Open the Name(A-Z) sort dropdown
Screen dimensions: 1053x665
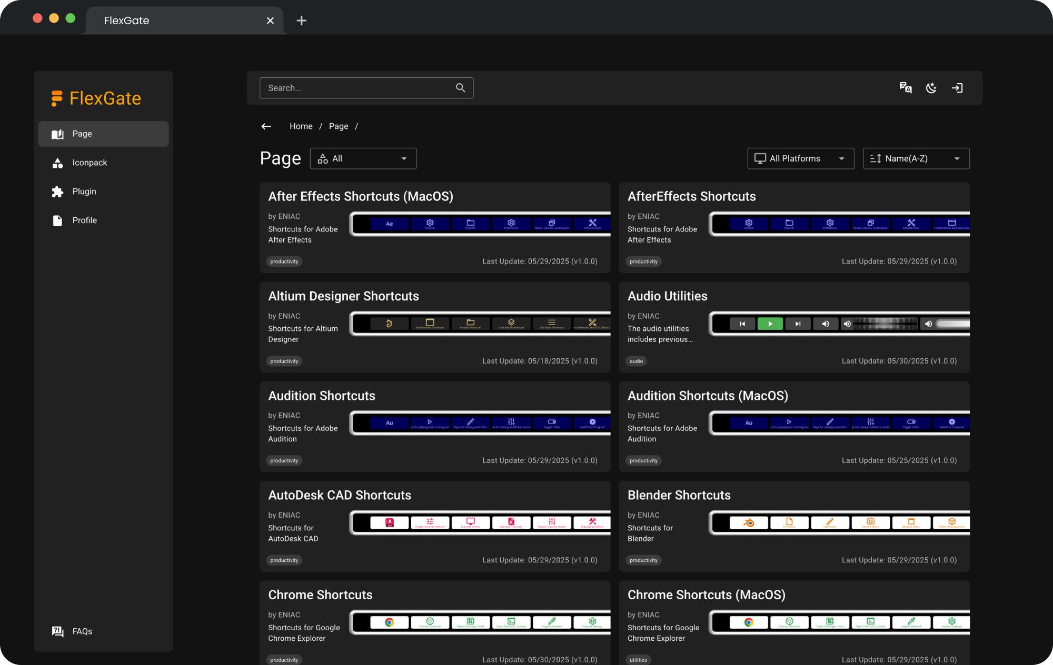(916, 158)
